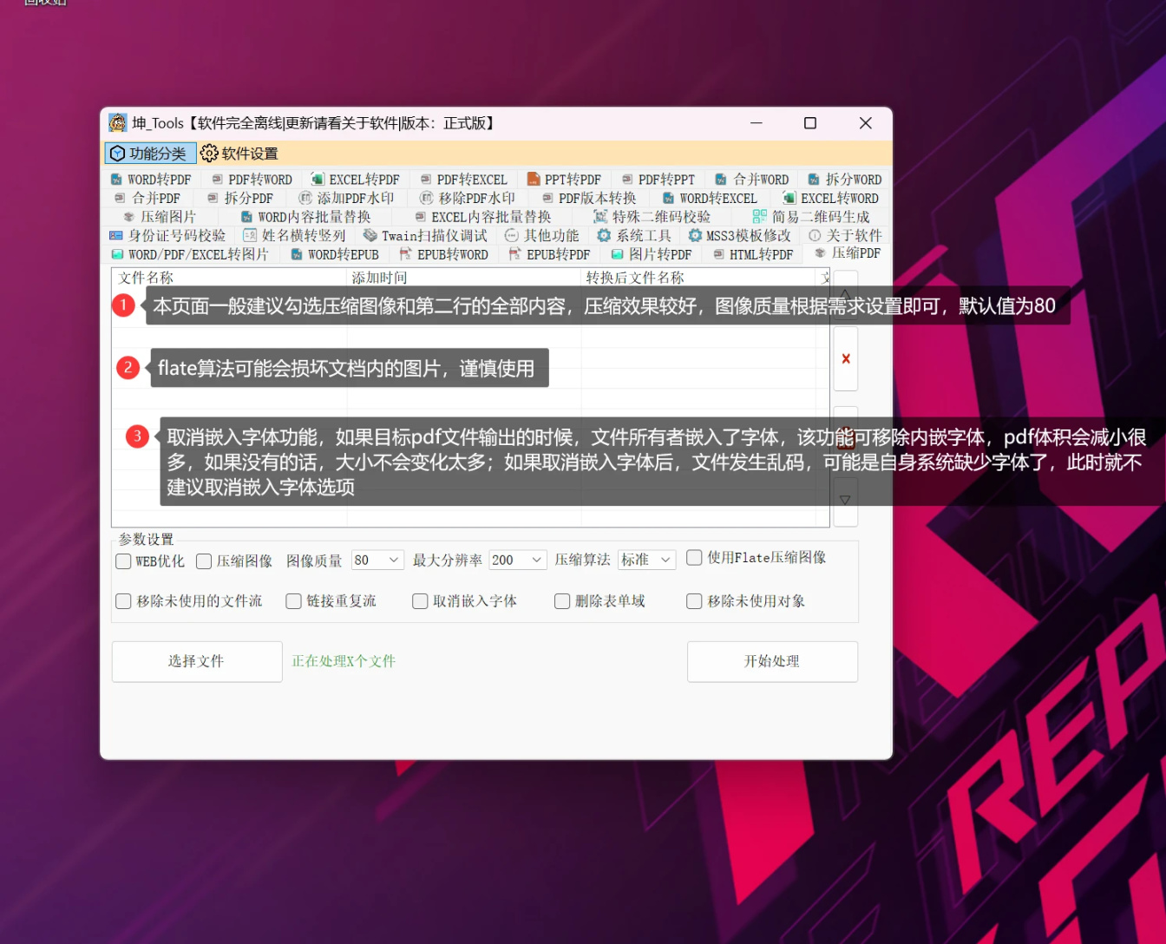1166x944 pixels.
Task: Click the icon beside PDF转WORD
Action: (217, 180)
